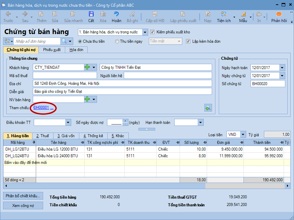Expand the NV bán hàng dropdown arrow
294x220 pixels.
[x=94, y=99]
